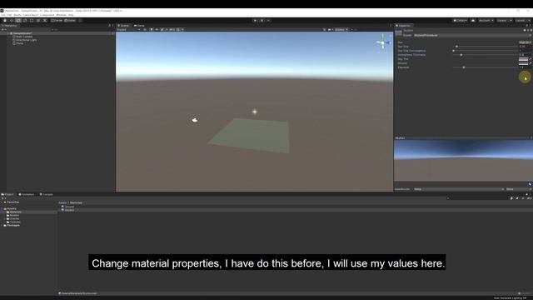Toggle scene lighting in Scene toolbar
Screen dimensions: 533x300
tap(152, 30)
